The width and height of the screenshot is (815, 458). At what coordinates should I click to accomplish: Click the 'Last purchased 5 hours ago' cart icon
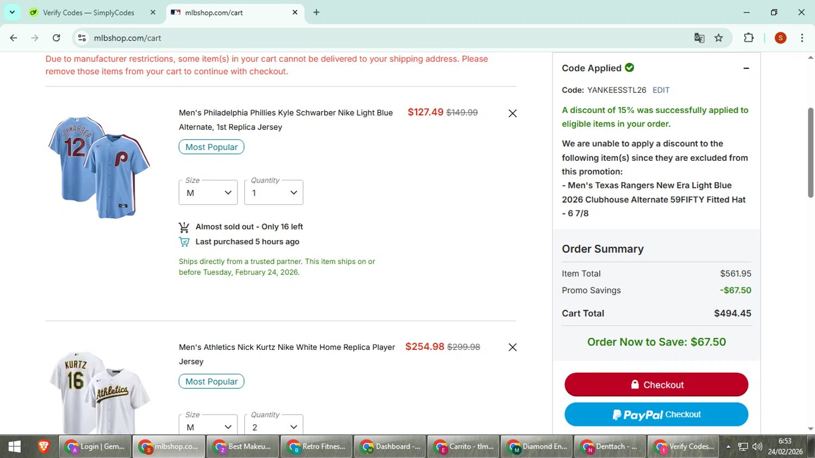tap(184, 242)
